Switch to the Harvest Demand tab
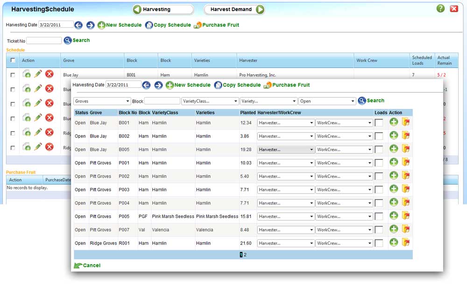This screenshot has width=467, height=294. tap(234, 9)
